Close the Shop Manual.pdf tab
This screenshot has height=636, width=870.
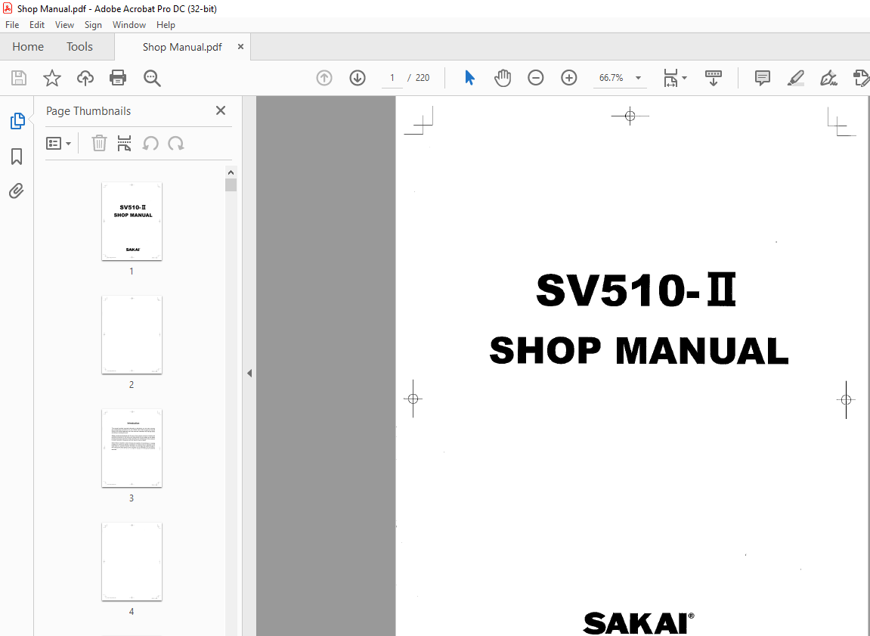coord(240,47)
